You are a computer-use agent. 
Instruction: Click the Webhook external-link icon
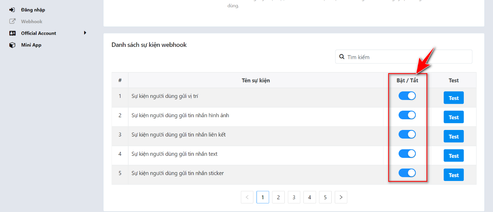[x=12, y=21]
